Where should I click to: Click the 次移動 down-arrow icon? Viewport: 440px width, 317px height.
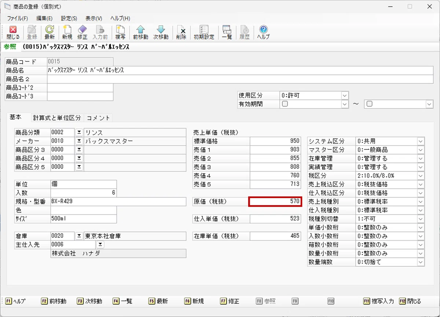pos(161,33)
